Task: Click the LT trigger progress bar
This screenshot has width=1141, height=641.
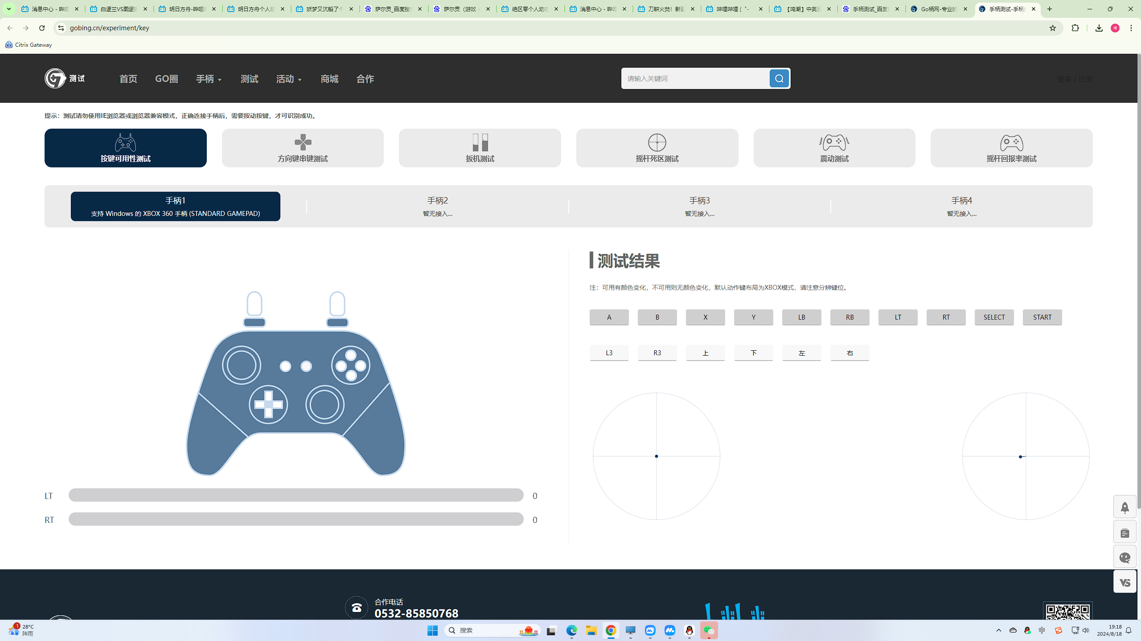Action: [x=296, y=495]
